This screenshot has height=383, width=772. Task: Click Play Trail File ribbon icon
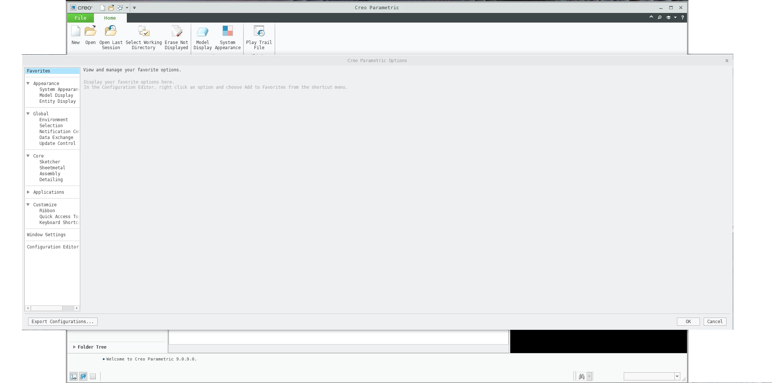[259, 37]
